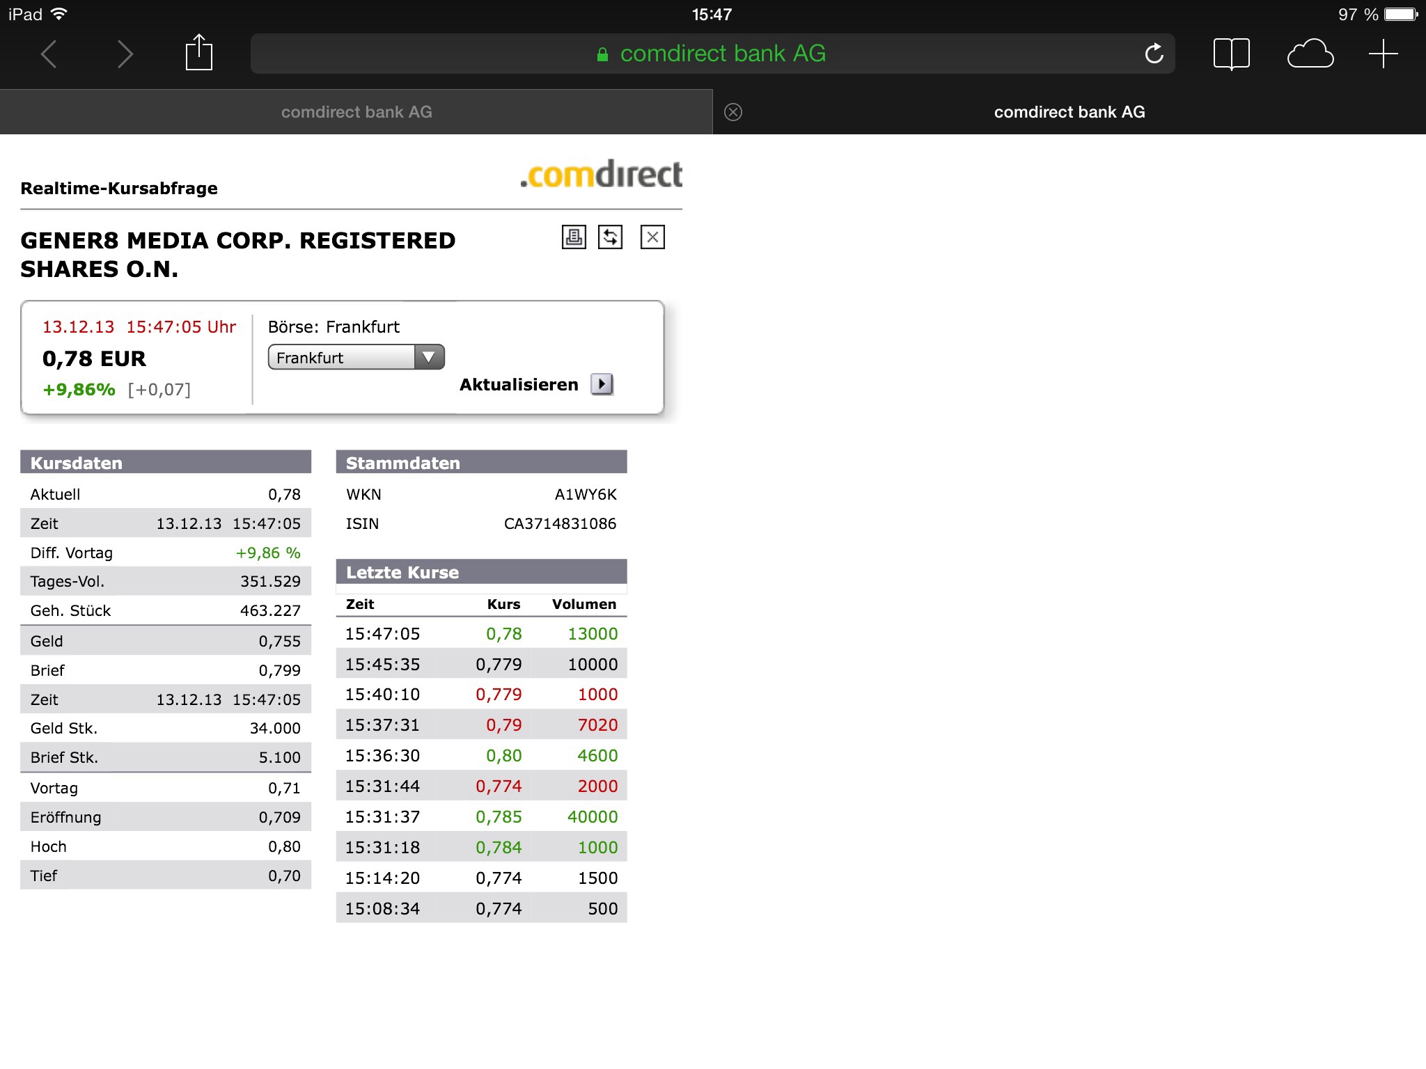This screenshot has height=1069, width=1426.
Task: Click the comdirect logo
Action: (602, 175)
